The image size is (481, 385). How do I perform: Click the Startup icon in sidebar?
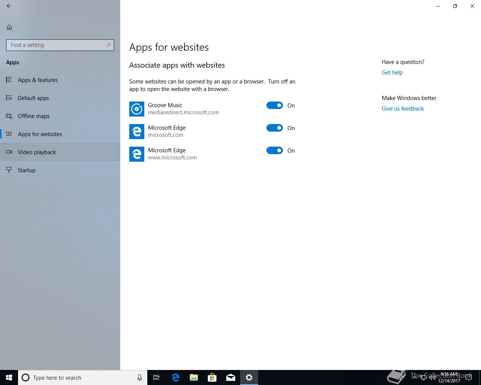click(x=9, y=170)
